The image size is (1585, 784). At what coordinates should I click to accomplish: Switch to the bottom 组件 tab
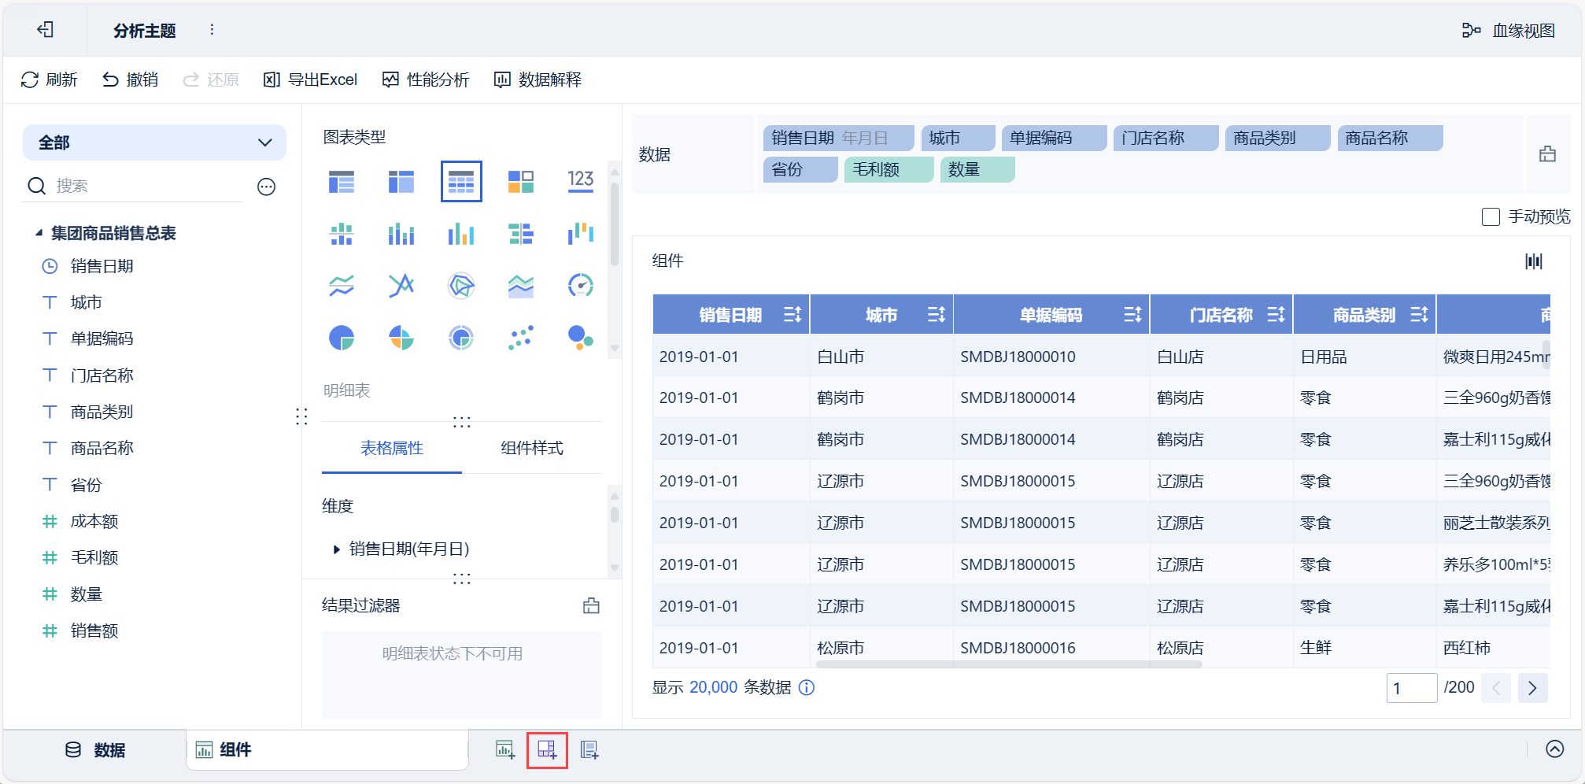tap(327, 750)
